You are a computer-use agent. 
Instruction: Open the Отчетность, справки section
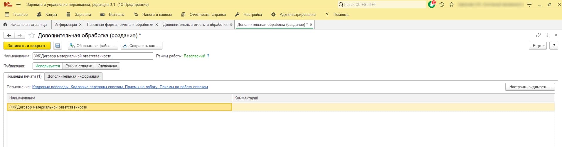tap(203, 14)
